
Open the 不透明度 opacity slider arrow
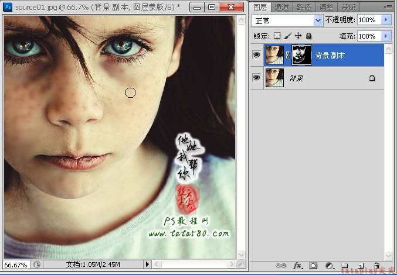point(386,20)
